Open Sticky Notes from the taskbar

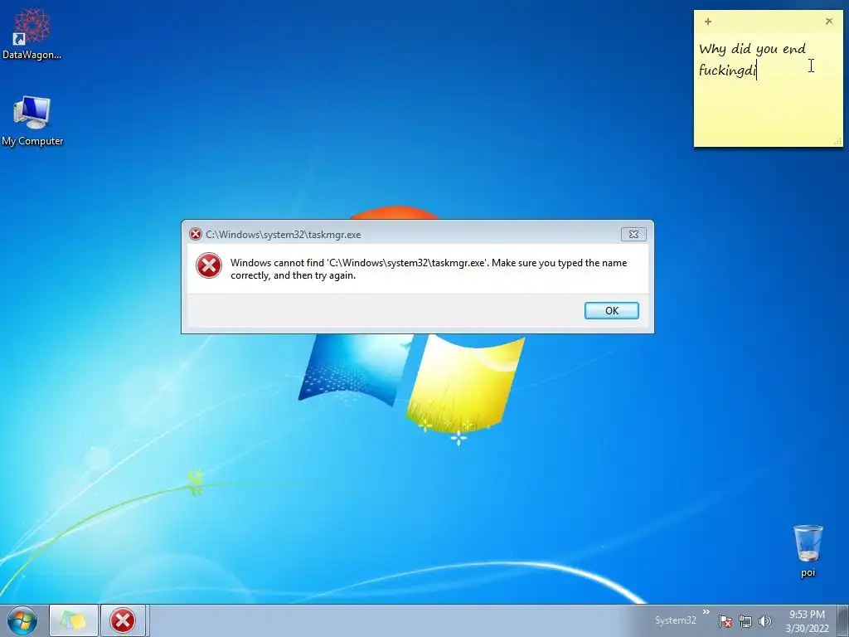[74, 620]
